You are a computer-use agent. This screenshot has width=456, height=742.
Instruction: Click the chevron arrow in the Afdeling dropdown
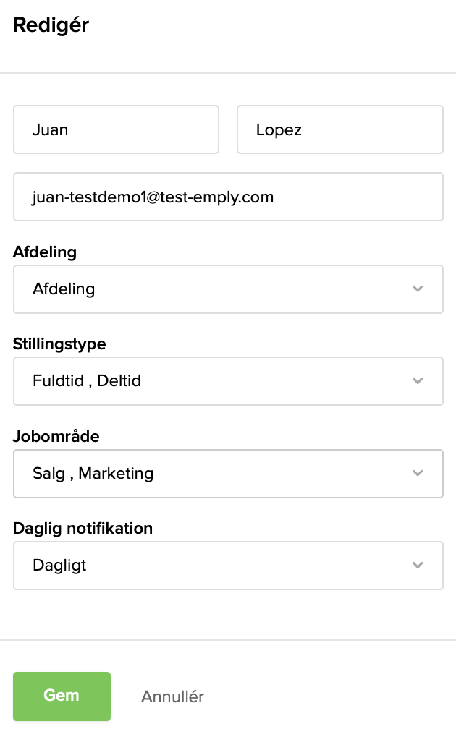pyautogui.click(x=417, y=289)
